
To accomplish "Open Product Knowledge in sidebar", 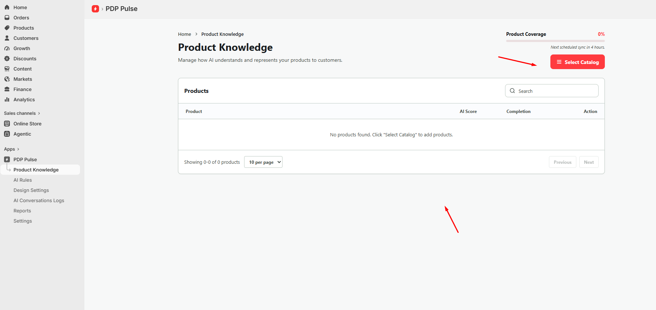I will click(x=40, y=170).
